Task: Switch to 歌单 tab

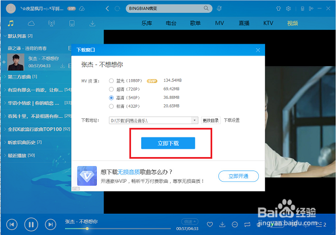Action: 195,23
